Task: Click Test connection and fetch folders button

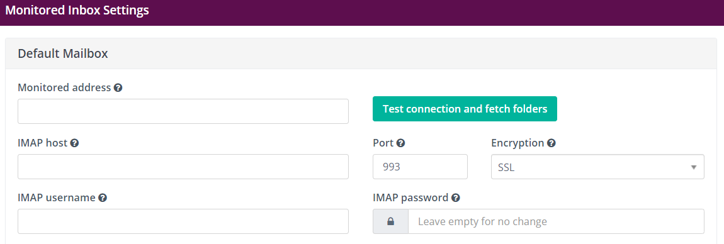Action: click(x=465, y=109)
